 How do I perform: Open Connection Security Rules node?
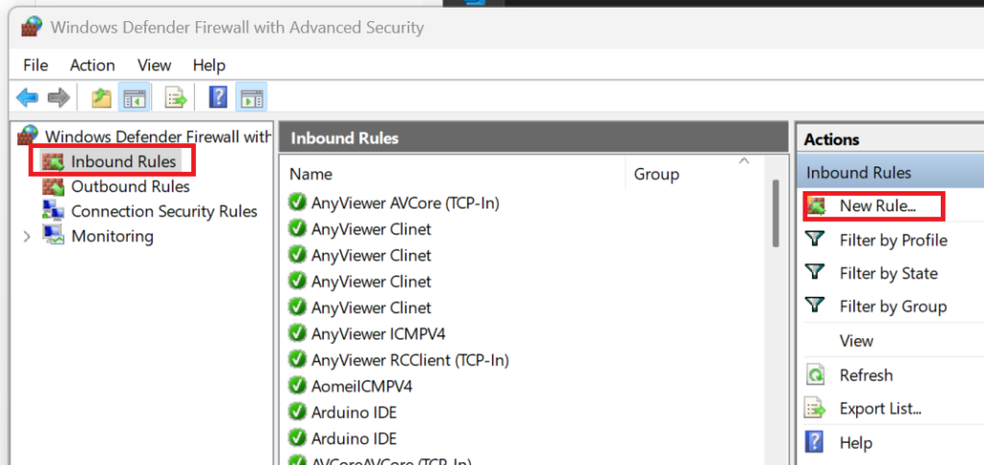tap(163, 211)
